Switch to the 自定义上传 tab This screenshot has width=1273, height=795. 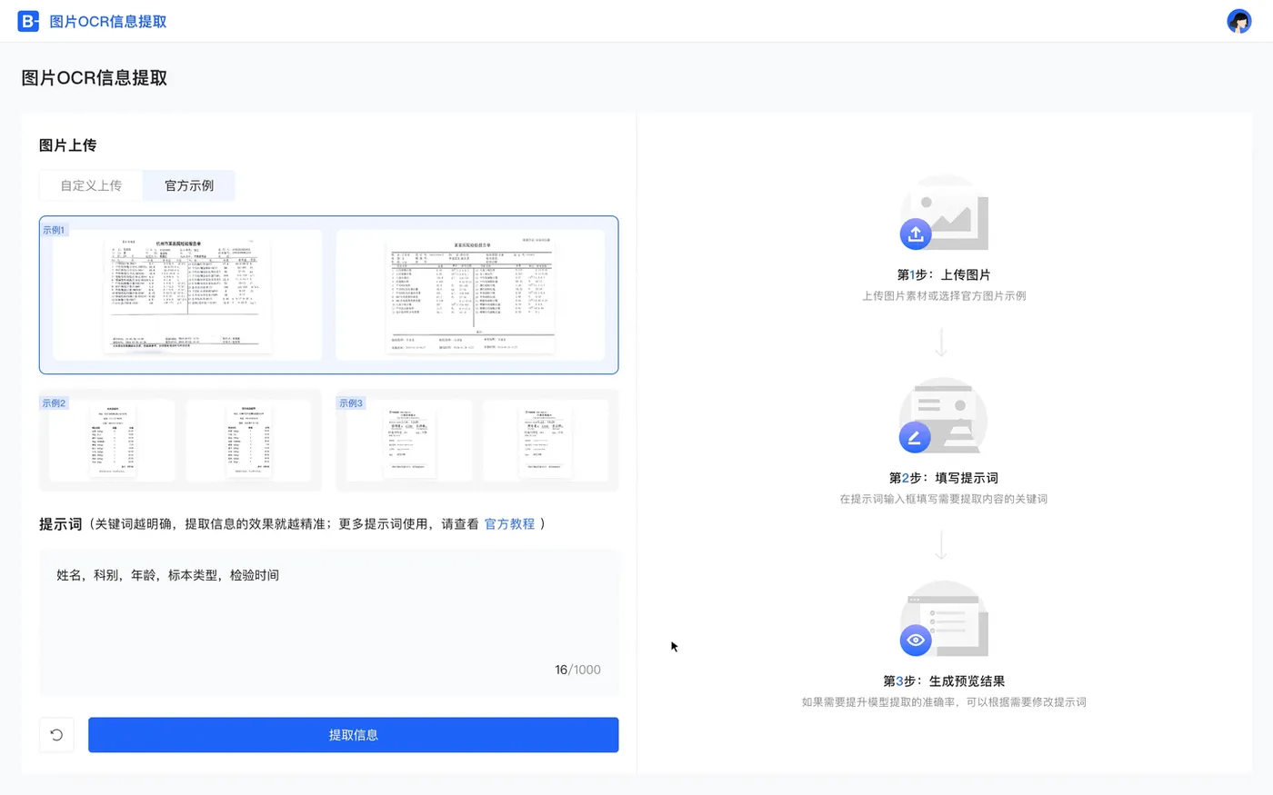91,185
